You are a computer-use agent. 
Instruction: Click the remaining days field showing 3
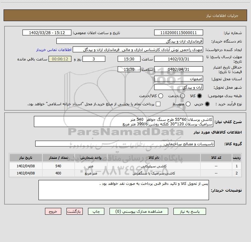(94, 59)
